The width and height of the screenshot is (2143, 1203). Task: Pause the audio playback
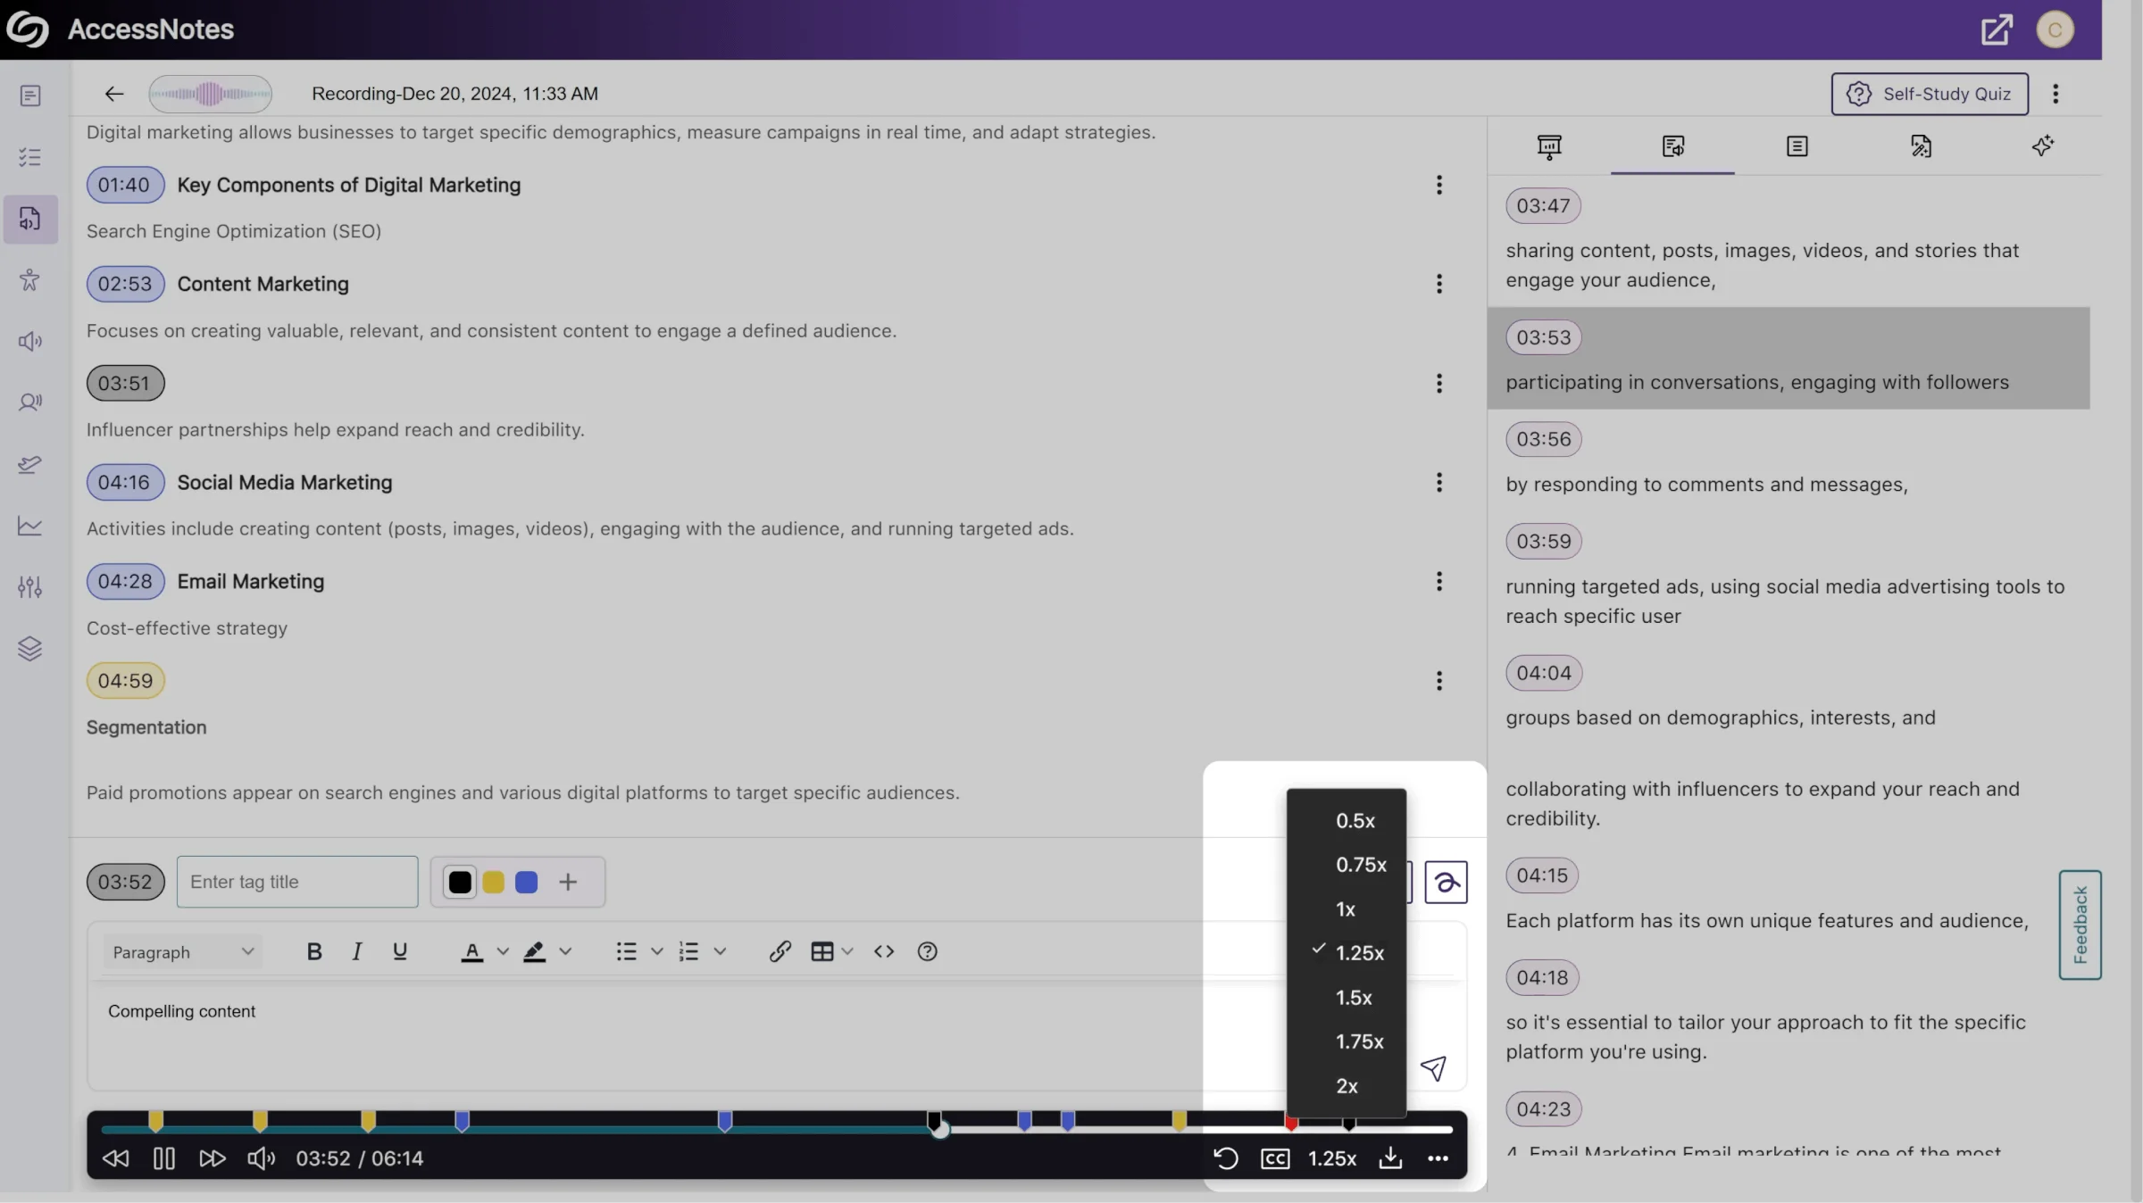(163, 1158)
